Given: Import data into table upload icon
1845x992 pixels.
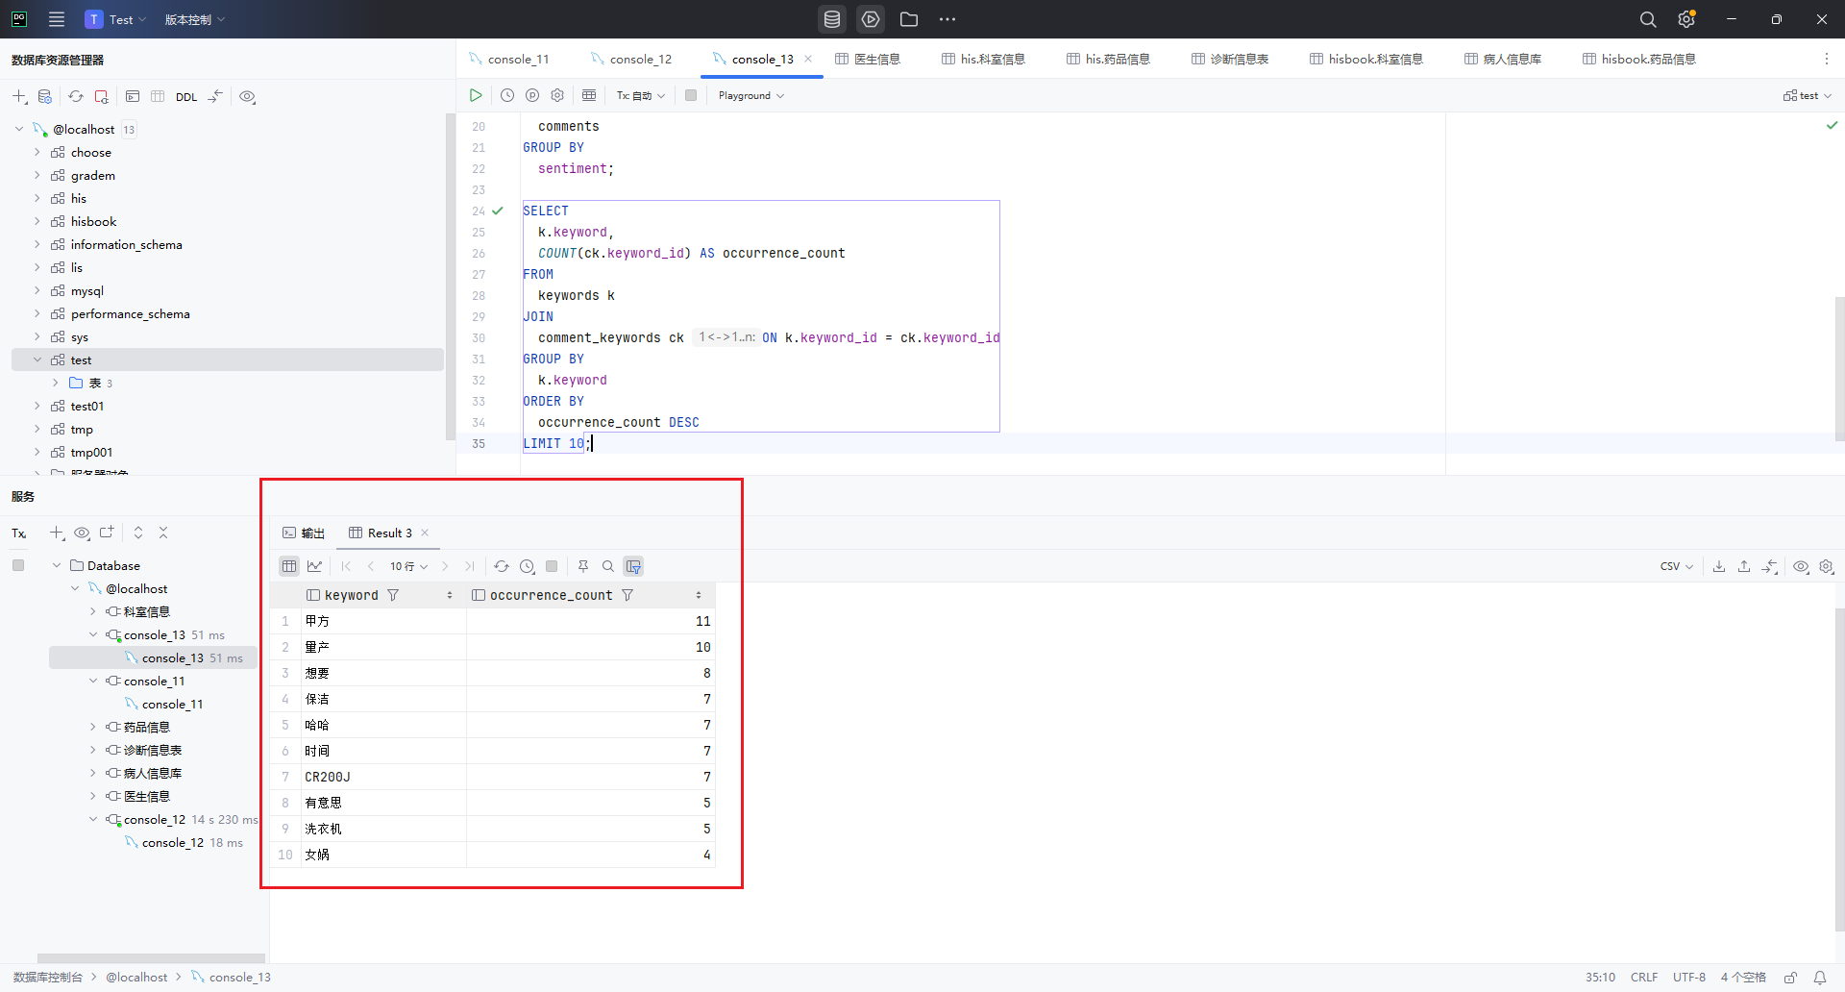Looking at the screenshot, I should coord(1744,566).
